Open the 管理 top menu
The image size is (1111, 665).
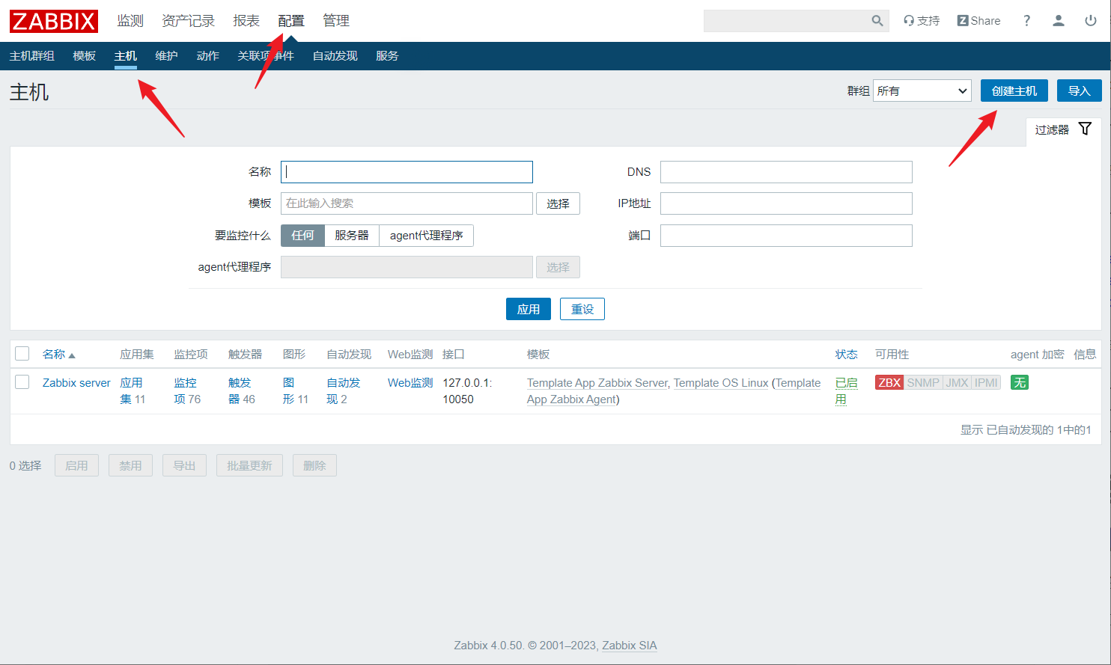coord(336,21)
